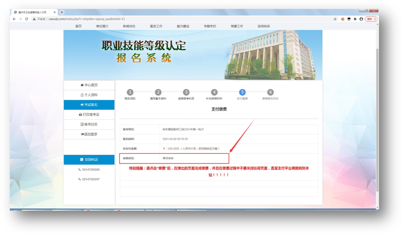Reload the page with refresh icon

pos(26,19)
